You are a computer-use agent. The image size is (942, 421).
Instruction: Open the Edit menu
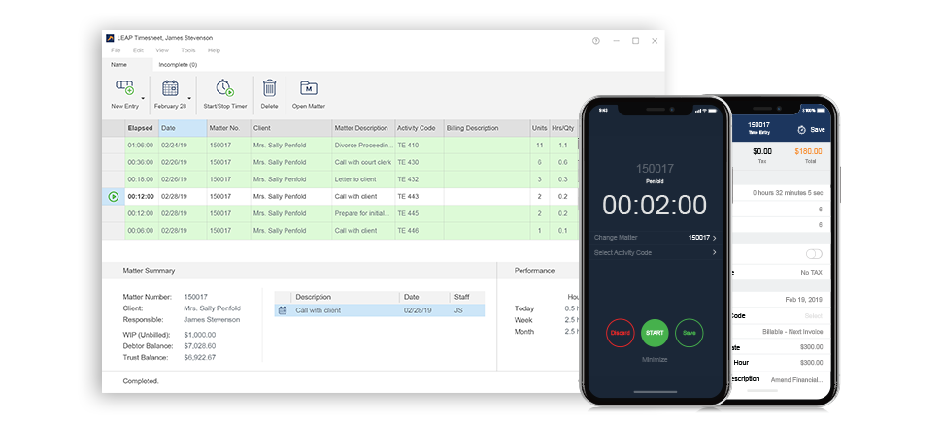[138, 50]
